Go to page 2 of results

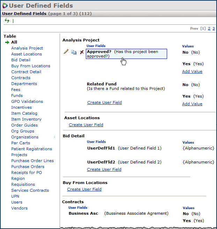tap(209, 29)
